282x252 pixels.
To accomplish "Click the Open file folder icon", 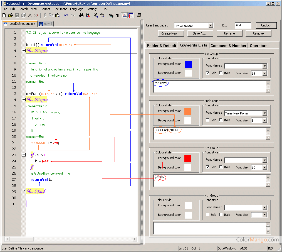I will click(x=10, y=15).
